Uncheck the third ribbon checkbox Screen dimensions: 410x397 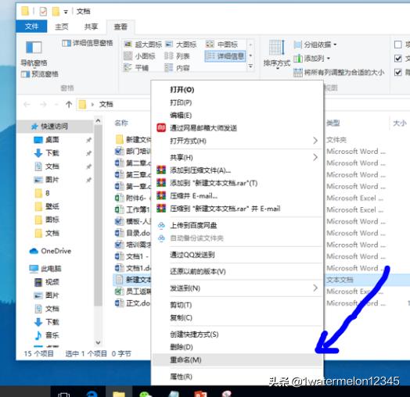398,72
